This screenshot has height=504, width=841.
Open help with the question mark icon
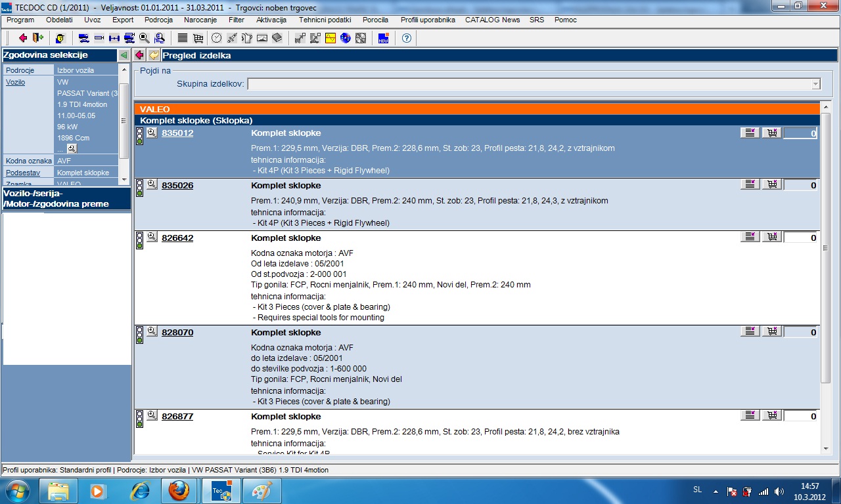(406, 38)
